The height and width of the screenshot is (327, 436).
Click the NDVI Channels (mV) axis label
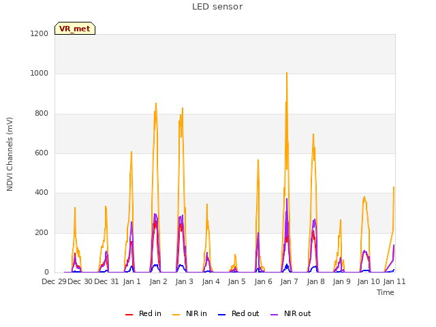click(10, 154)
